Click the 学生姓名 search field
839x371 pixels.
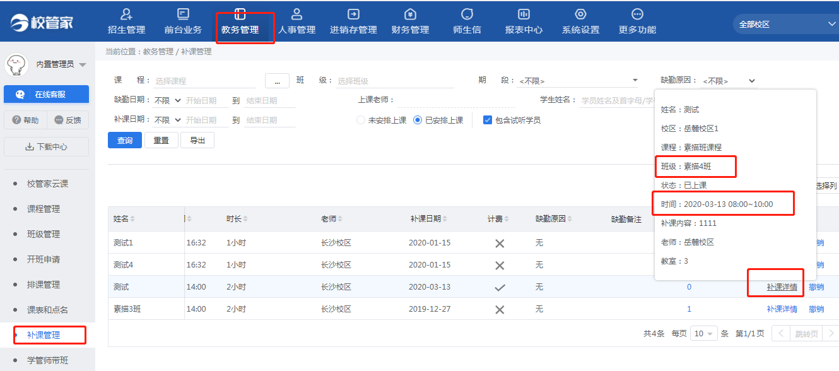[x=617, y=100]
